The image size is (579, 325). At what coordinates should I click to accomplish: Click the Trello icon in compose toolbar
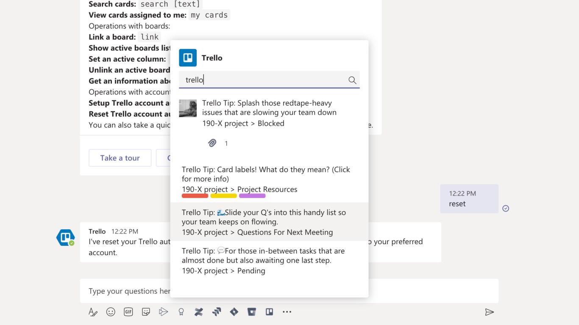pyautogui.click(x=269, y=312)
